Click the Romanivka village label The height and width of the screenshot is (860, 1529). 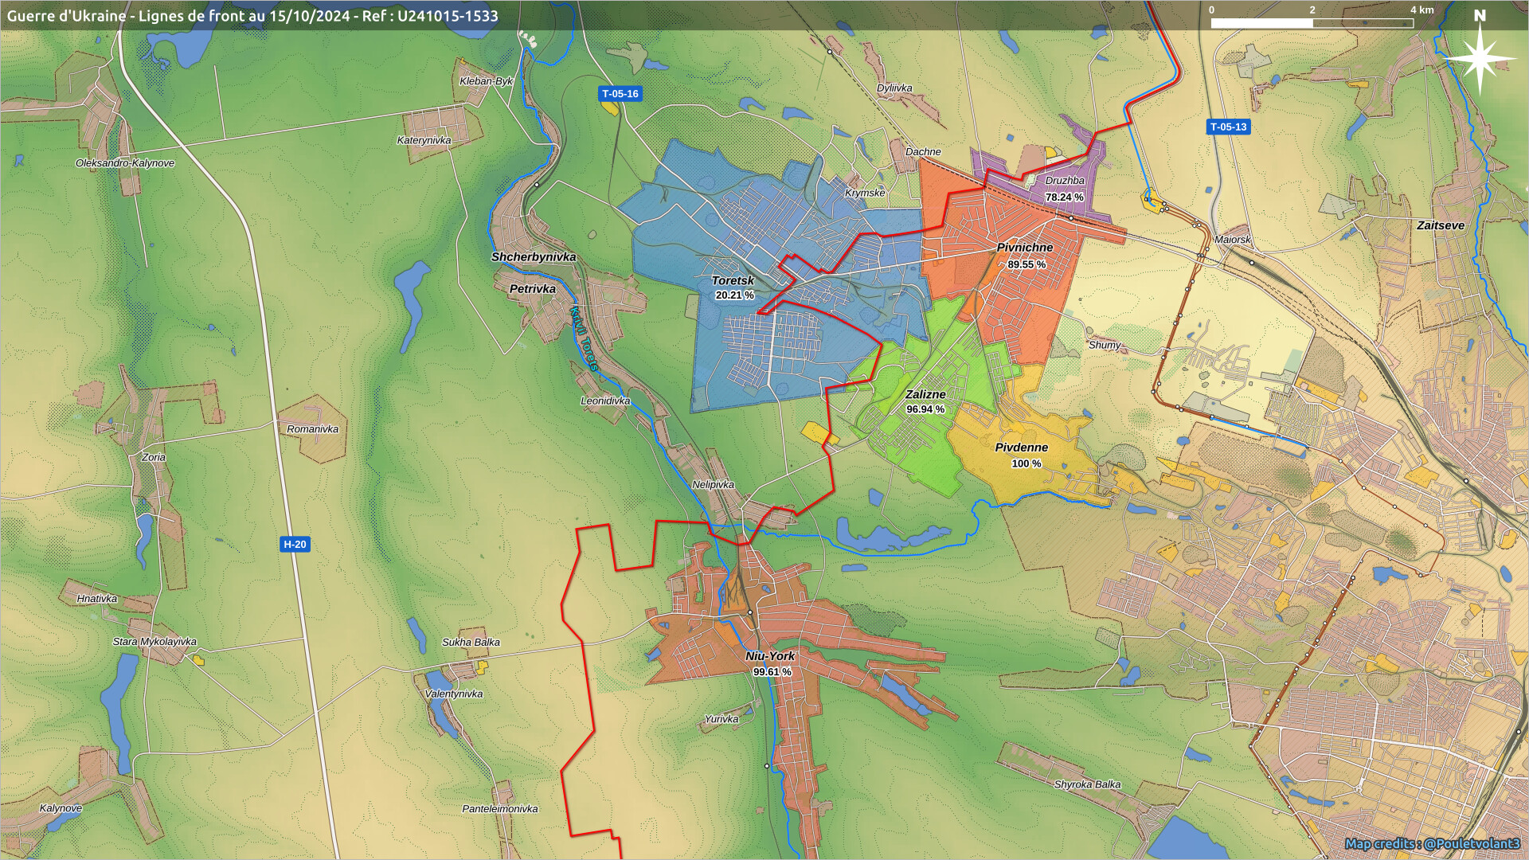tap(313, 429)
